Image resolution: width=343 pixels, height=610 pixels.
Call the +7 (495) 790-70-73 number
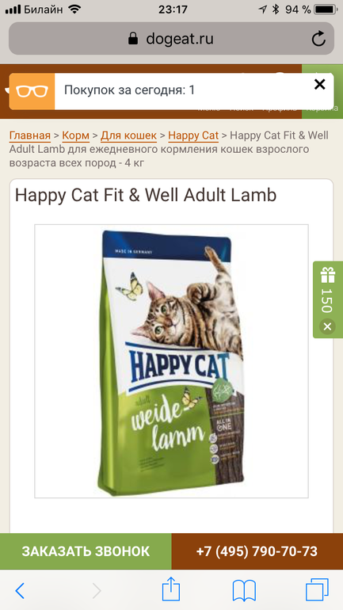pos(257,551)
